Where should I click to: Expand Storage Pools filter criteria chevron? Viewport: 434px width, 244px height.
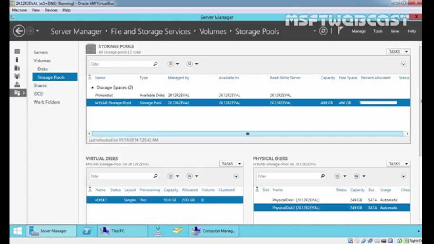403,64
